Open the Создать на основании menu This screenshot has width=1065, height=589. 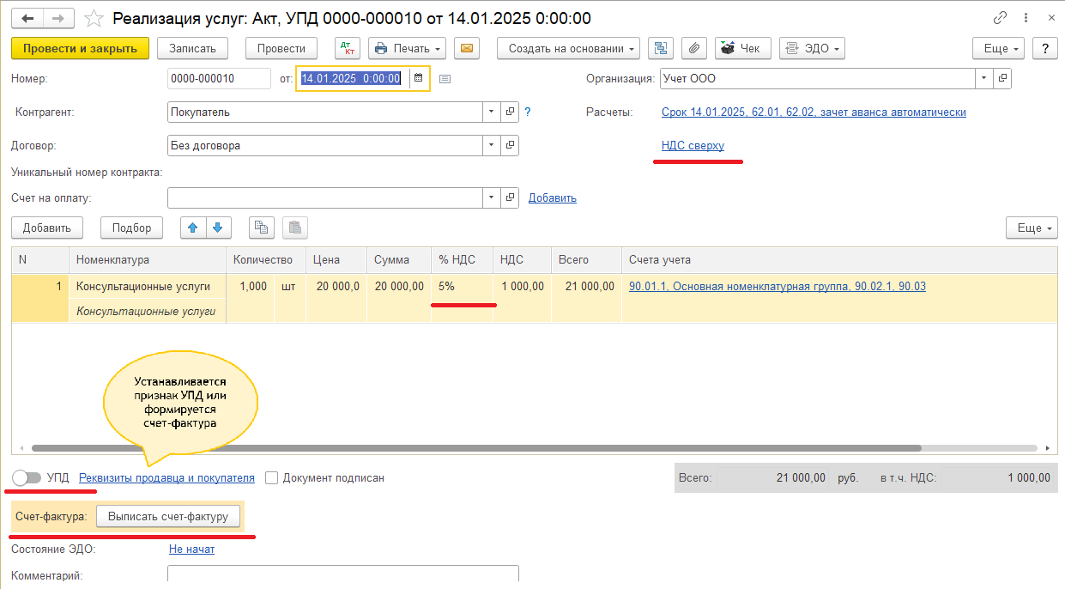[x=568, y=48]
